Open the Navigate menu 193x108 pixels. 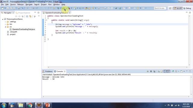pyautogui.click(x=29, y=4)
